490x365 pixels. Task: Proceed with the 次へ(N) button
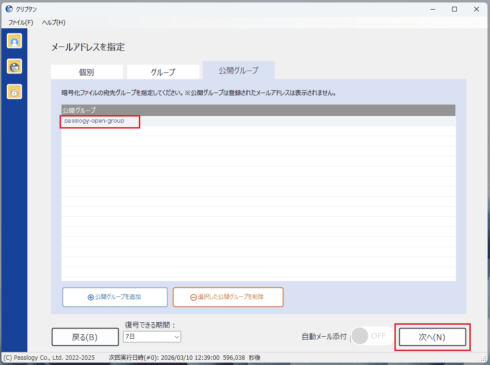(x=432, y=337)
